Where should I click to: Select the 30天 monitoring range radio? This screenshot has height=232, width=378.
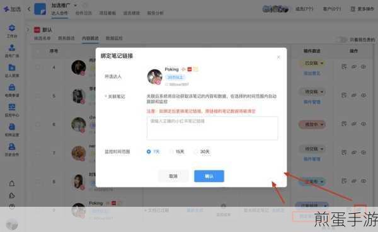pos(196,151)
